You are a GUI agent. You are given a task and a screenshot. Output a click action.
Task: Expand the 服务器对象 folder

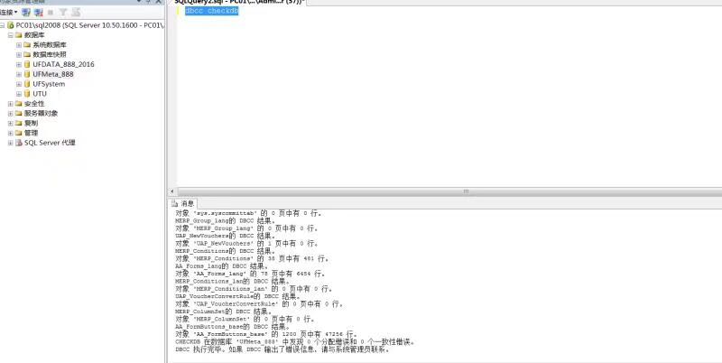(10, 113)
